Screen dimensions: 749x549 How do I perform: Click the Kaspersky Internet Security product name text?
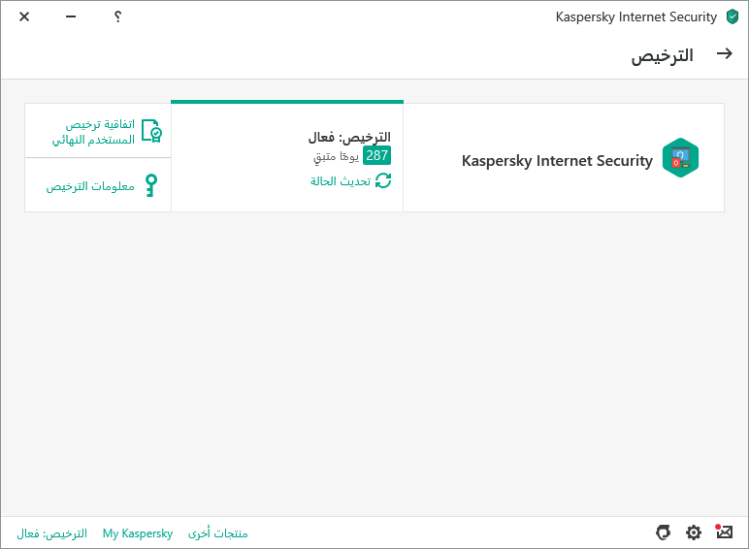point(557,160)
